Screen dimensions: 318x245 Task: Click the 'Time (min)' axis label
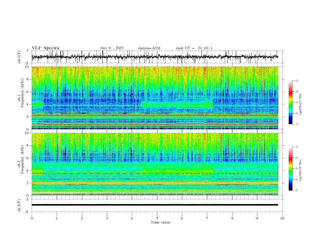(x=161, y=222)
